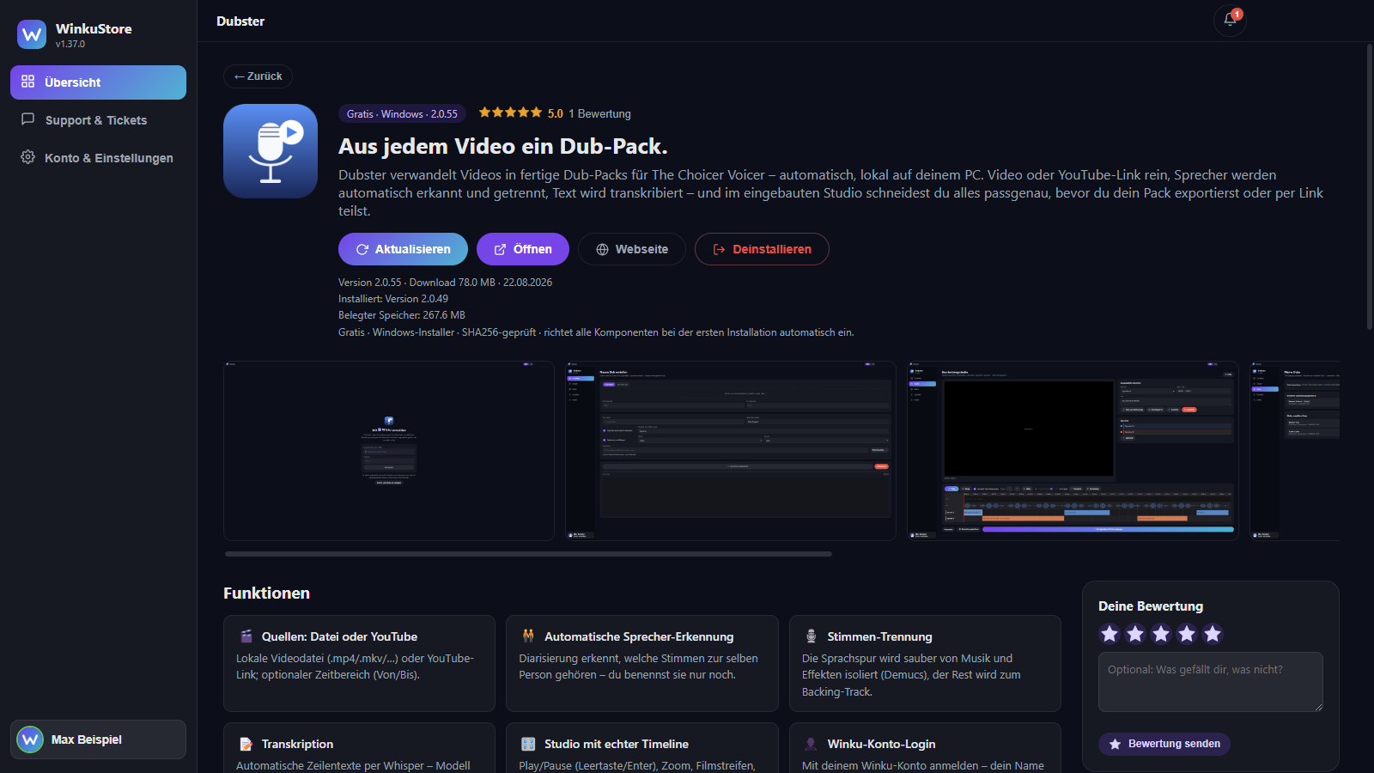Viewport: 1374px width, 773px height.
Task: Click the people icon next to Automatische Sprecher-Erkennung
Action: [x=528, y=636]
